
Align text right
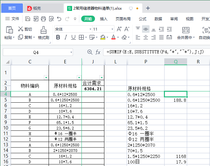click(x=154, y=37)
